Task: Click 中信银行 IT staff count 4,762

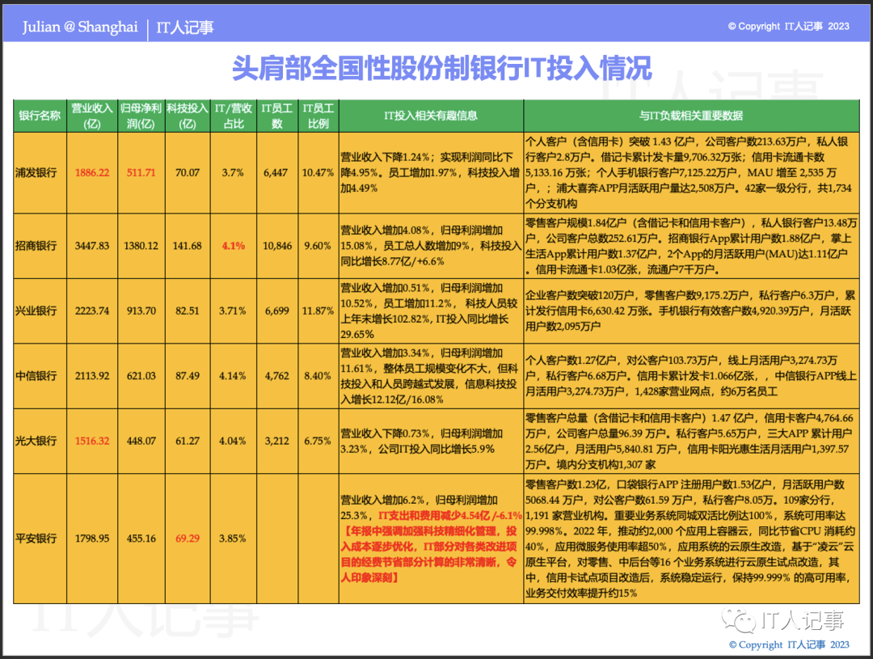Action: 276,376
